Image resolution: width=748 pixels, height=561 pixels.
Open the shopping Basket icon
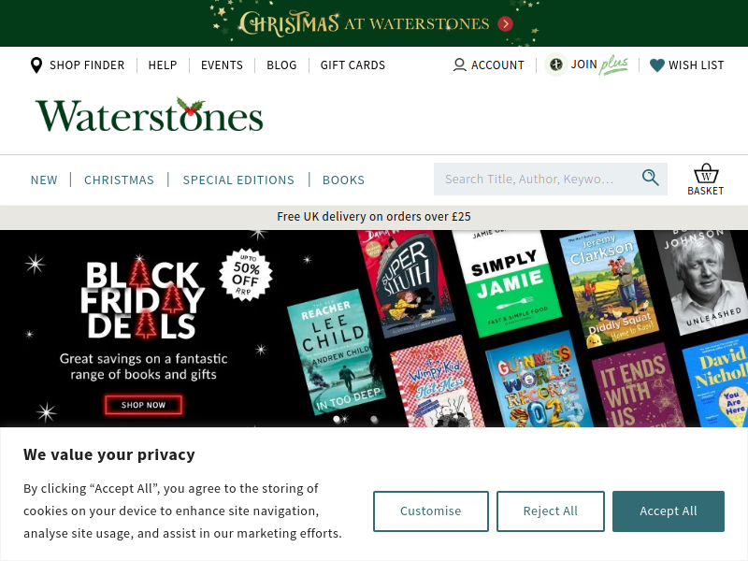tap(706, 180)
